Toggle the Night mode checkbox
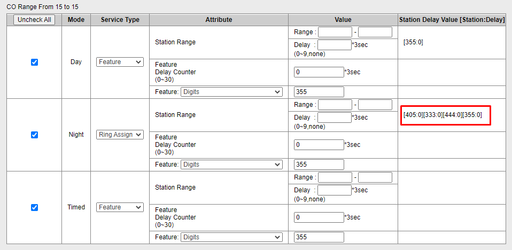 (x=35, y=135)
